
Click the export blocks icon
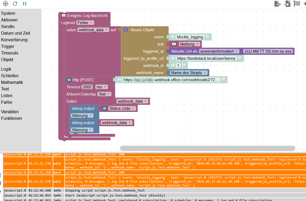[x=277, y=3]
